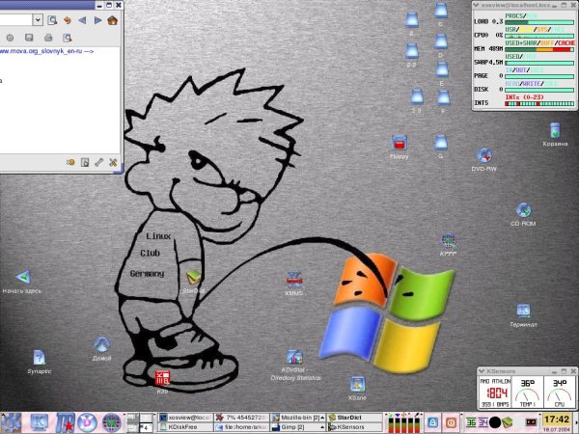Image resolution: width=579 pixels, height=434 pixels.
Task: Click the home button in dictionary toolbar
Action: pyautogui.click(x=113, y=19)
